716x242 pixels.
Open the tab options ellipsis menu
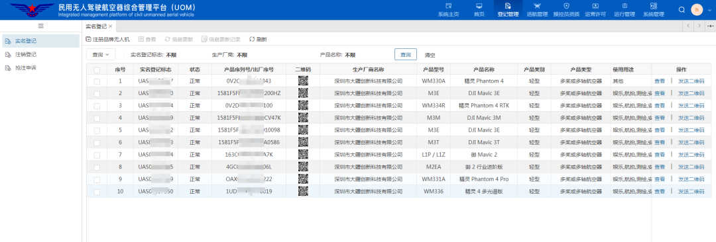click(710, 26)
